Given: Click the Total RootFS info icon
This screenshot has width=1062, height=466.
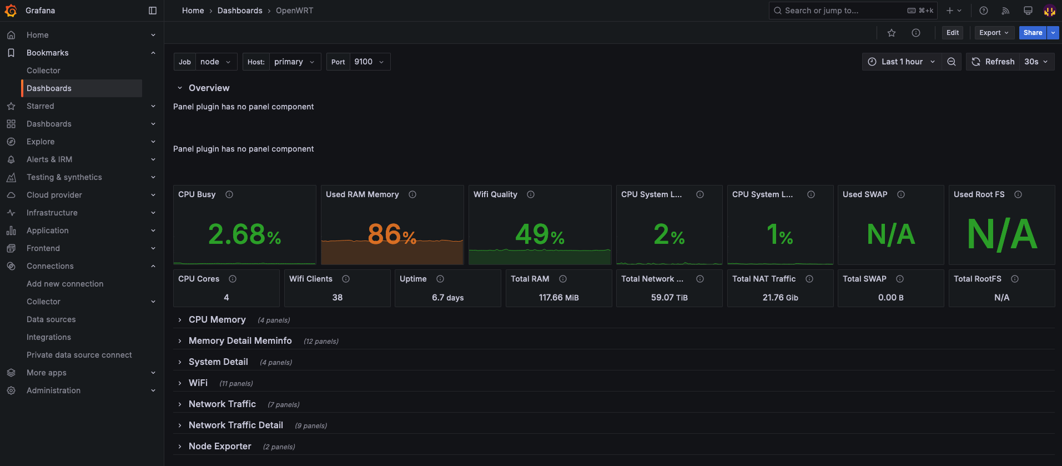Looking at the screenshot, I should 1015,279.
